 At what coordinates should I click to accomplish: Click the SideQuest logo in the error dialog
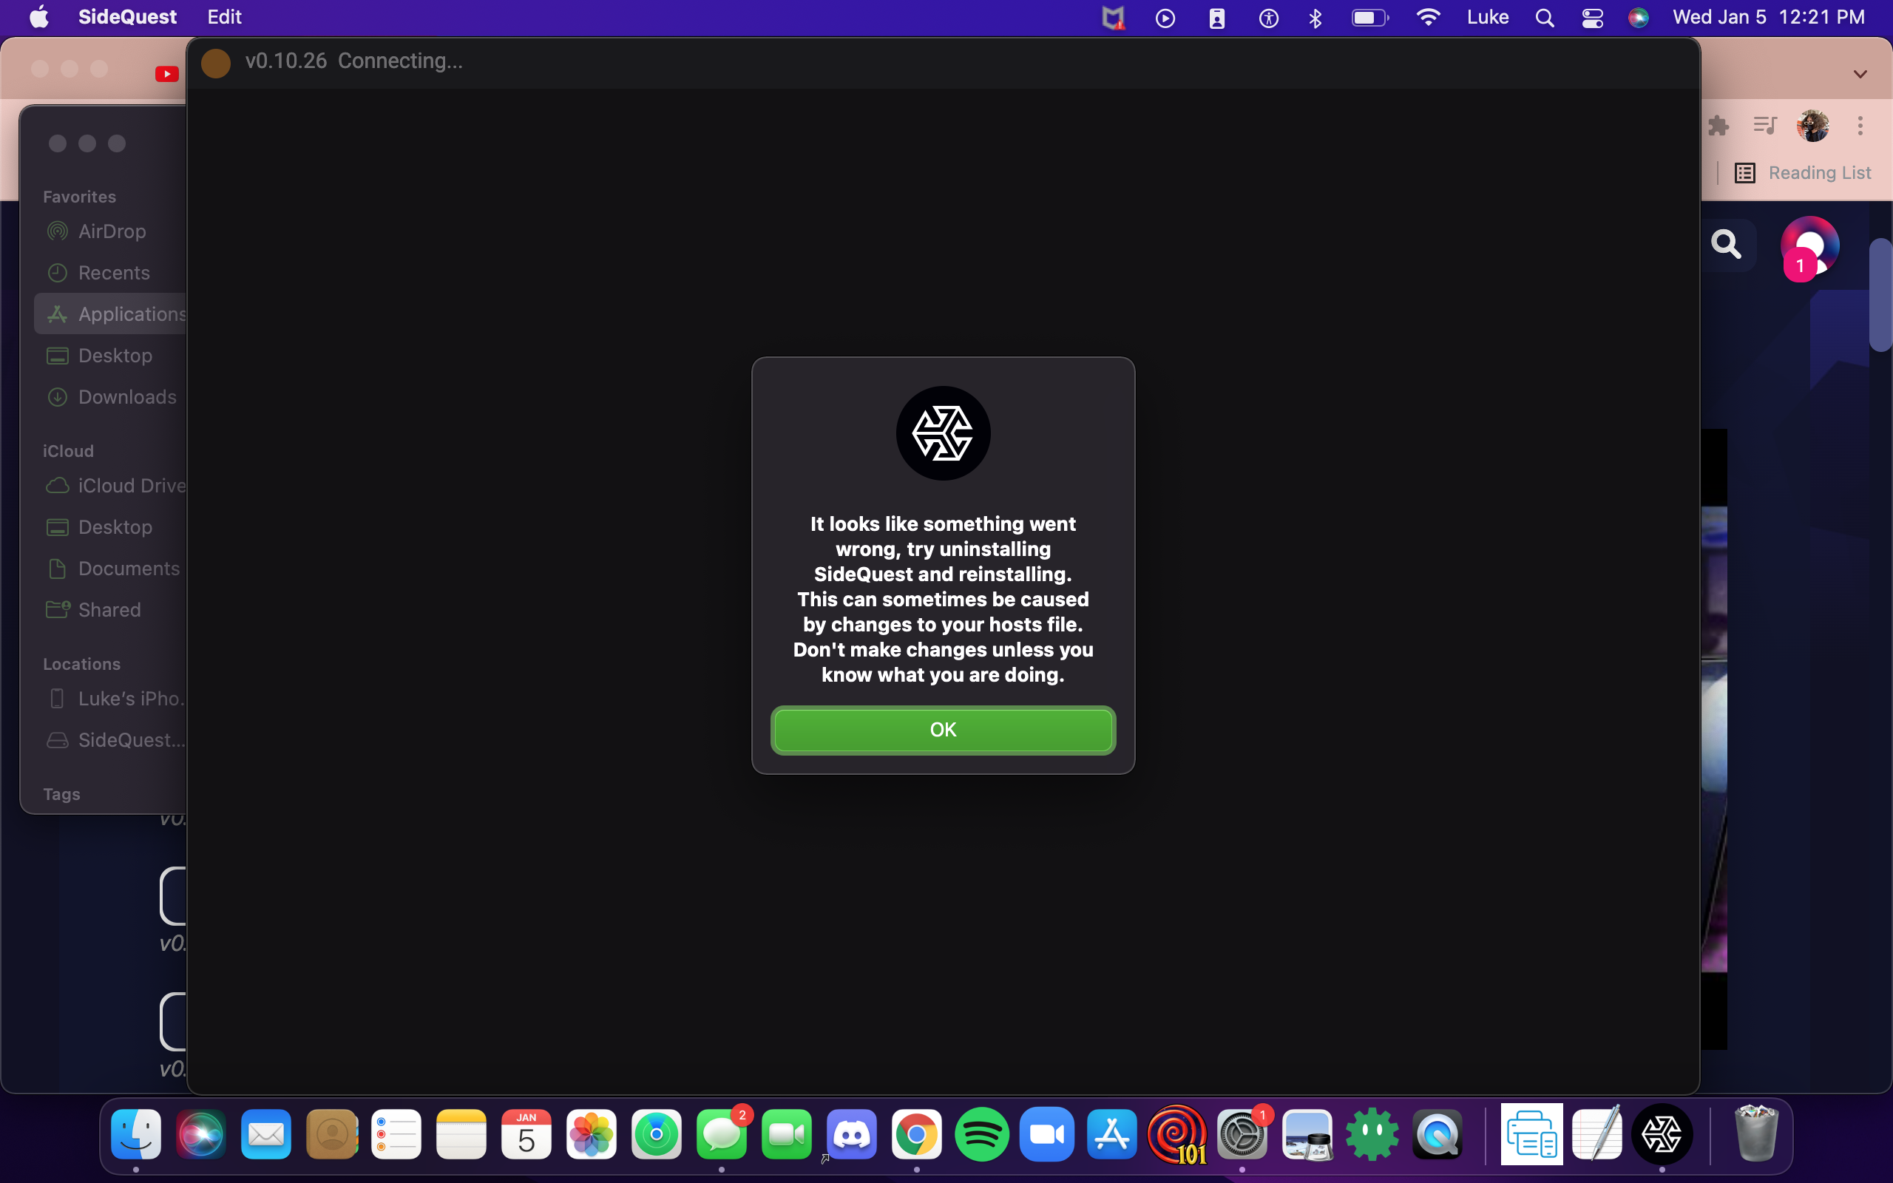(944, 433)
